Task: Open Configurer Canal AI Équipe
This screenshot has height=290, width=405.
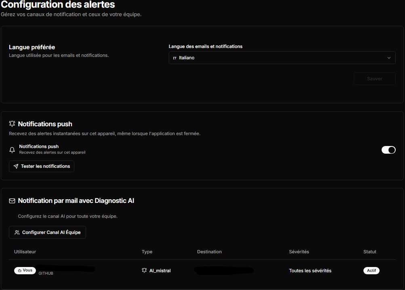Action: [47, 232]
